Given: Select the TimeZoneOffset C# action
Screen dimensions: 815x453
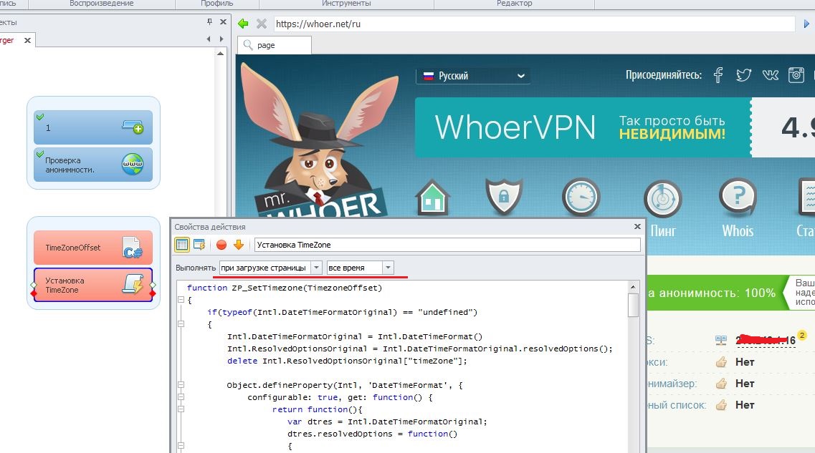Looking at the screenshot, I should [93, 248].
